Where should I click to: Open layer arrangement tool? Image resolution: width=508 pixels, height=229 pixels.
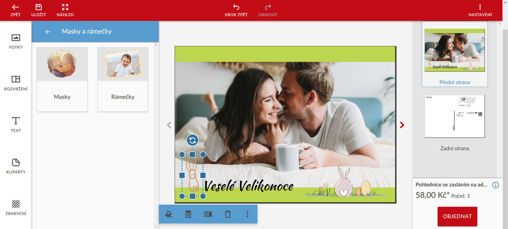pos(188,214)
